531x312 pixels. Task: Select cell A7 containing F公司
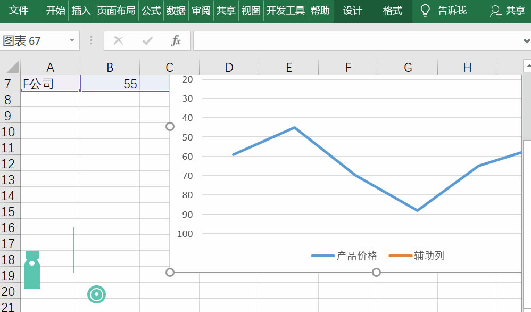tap(50, 84)
